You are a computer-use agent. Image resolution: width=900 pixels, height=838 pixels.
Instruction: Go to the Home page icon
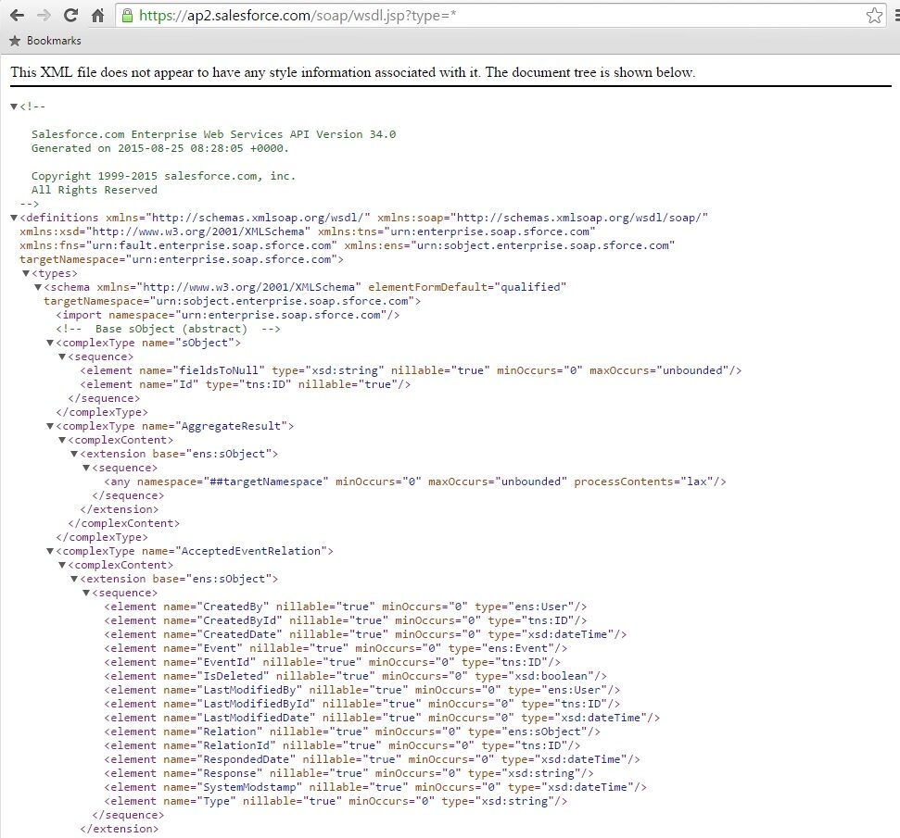coord(97,16)
